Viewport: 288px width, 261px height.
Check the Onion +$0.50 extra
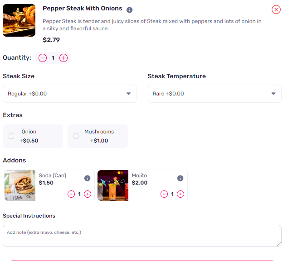click(x=11, y=136)
